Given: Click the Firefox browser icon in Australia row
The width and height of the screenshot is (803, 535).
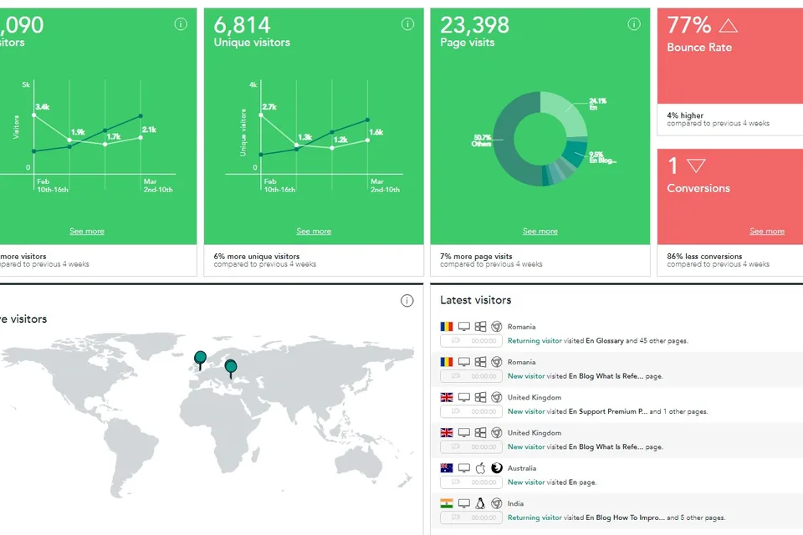Looking at the screenshot, I should tap(496, 468).
